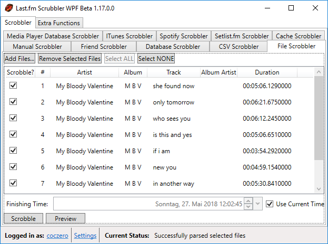The image size is (328, 244).
Task: Select track title 'new you'
Action: tap(165, 167)
